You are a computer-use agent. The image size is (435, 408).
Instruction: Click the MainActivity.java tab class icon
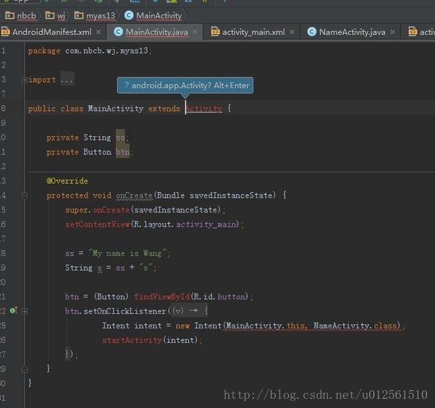coord(118,32)
